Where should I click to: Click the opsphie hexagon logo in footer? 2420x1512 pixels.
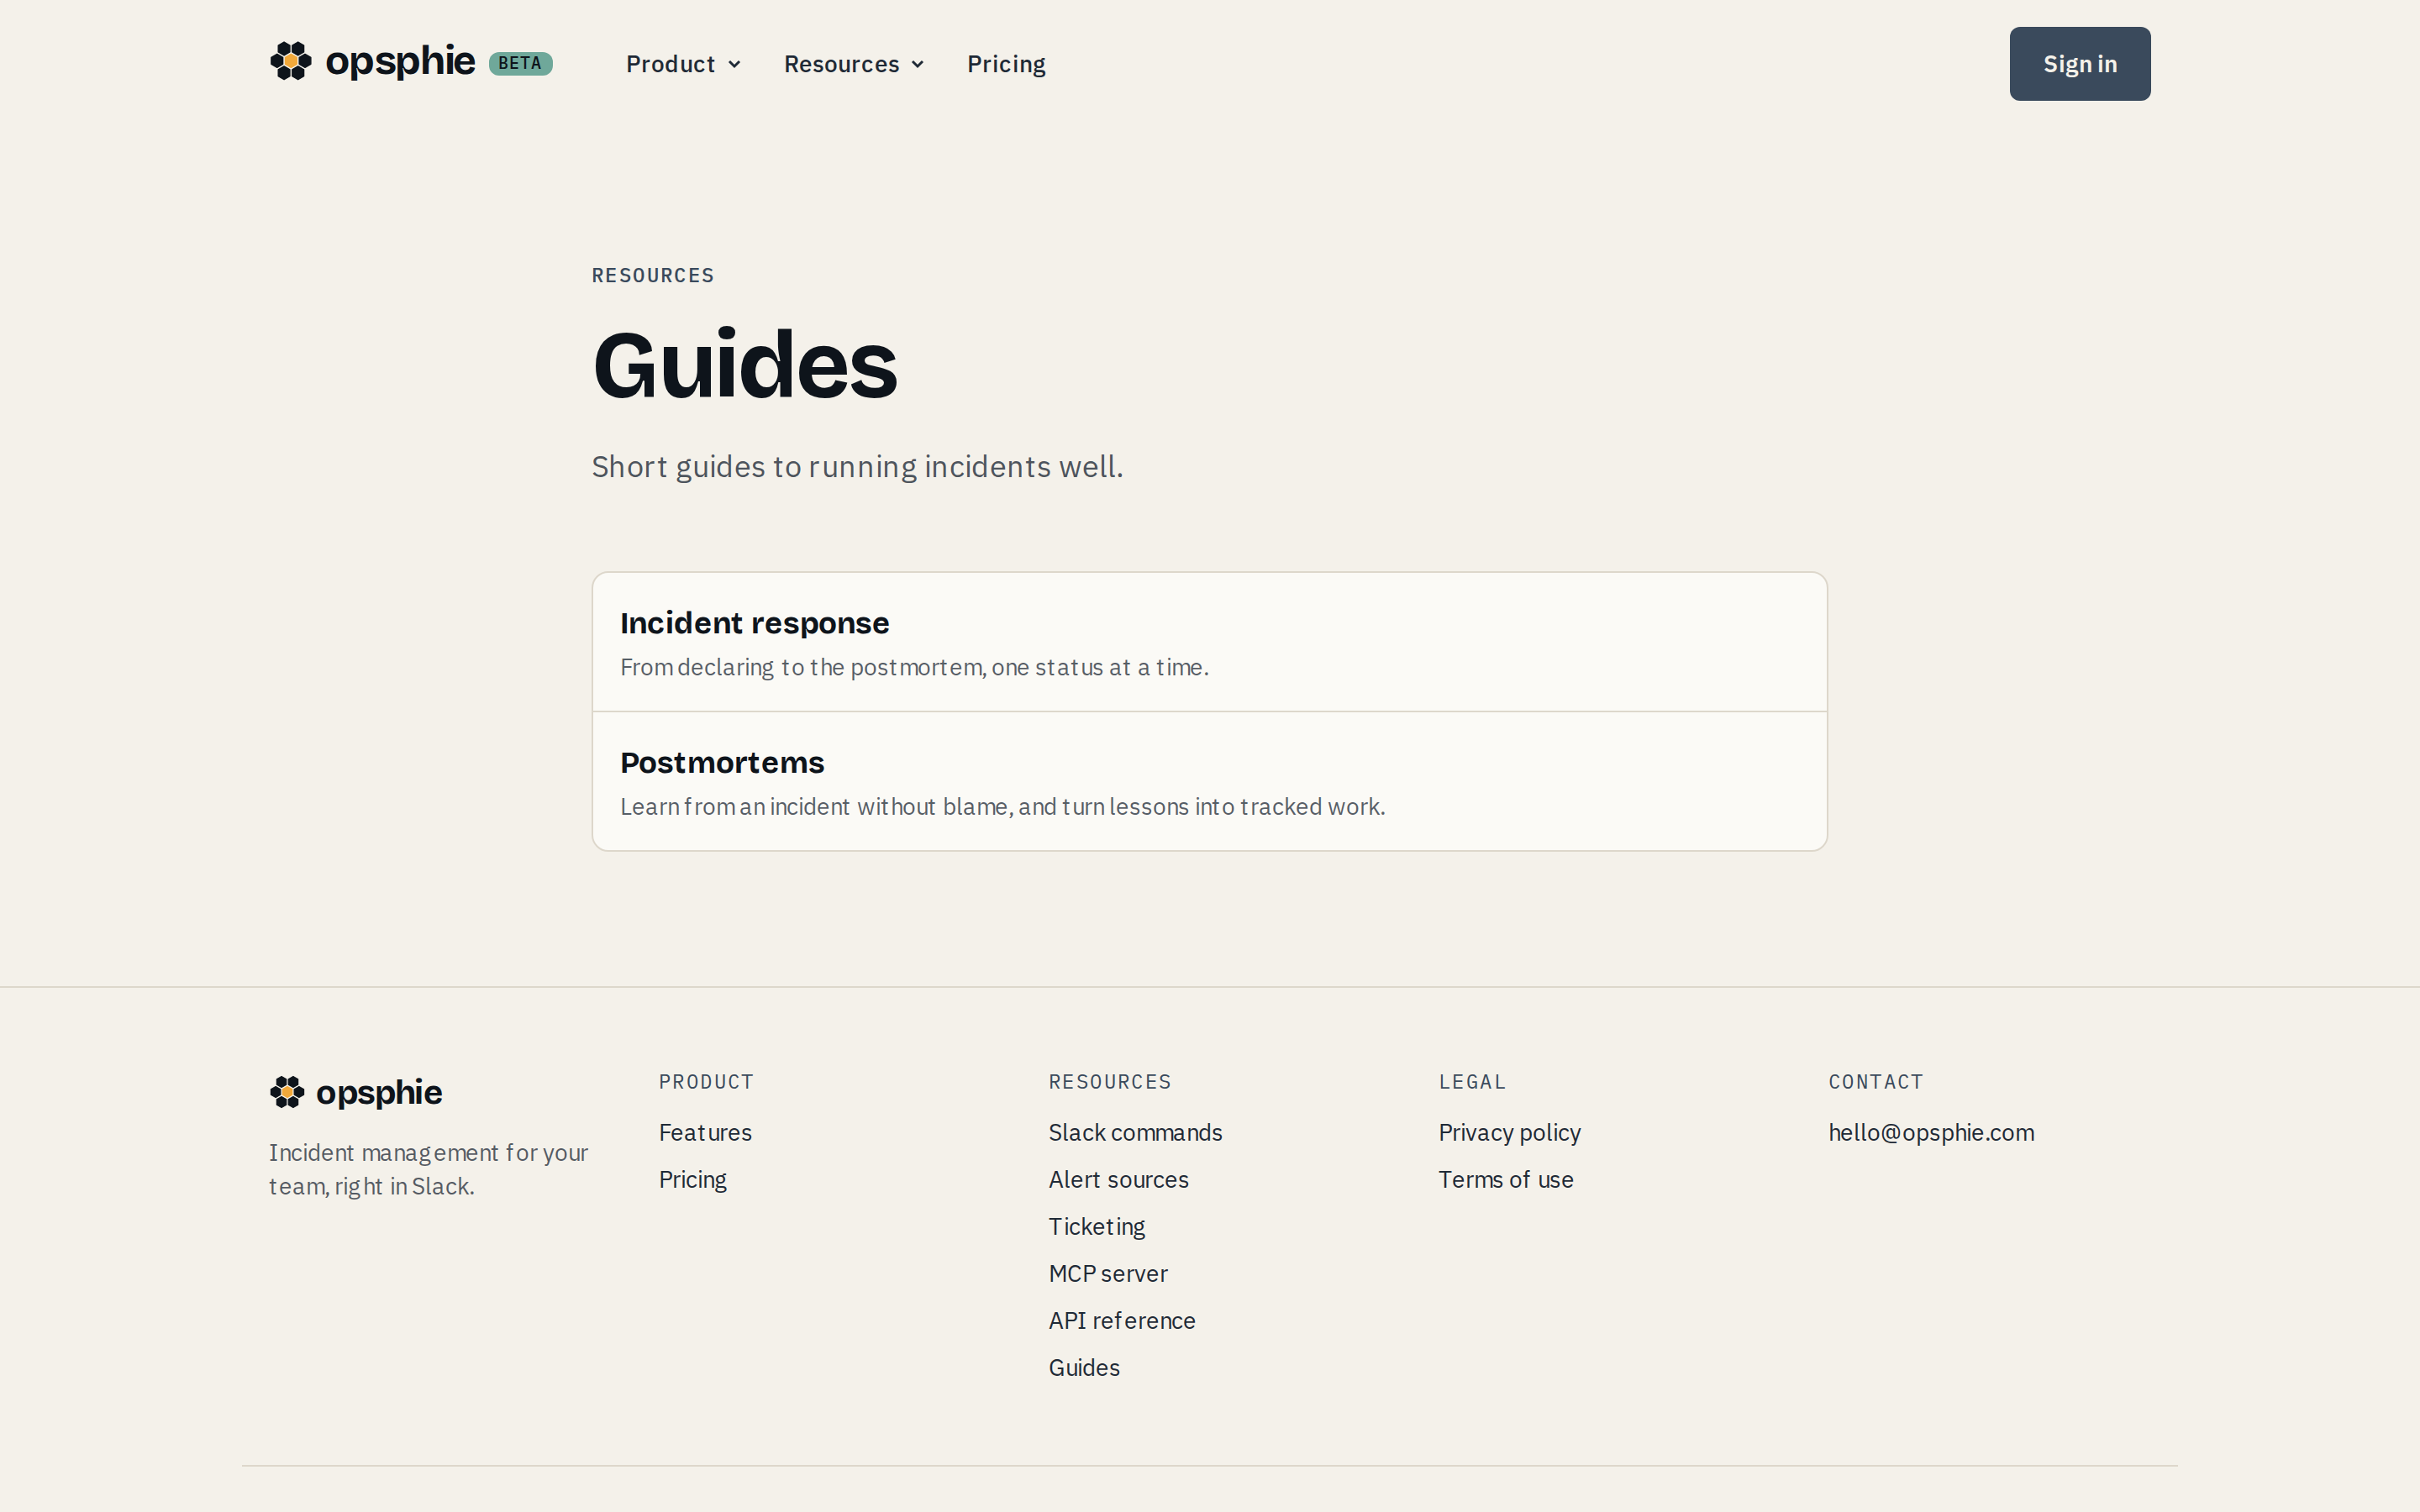click(287, 1092)
